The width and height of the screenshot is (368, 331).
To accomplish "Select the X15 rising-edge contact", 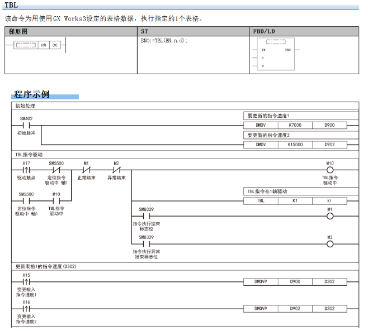I will pyautogui.click(x=26, y=282).
